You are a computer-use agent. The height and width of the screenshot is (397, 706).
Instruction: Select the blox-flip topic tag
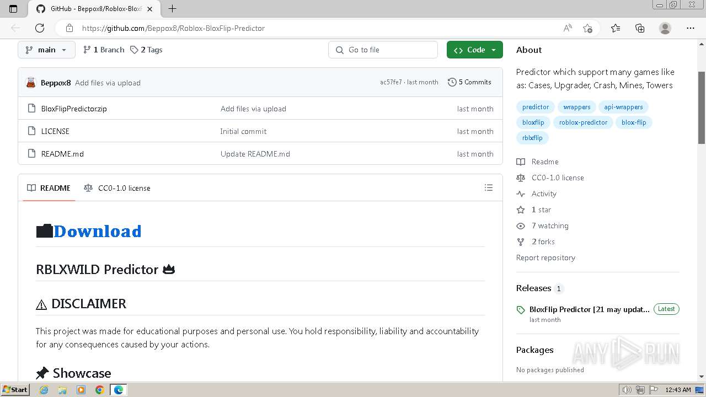(x=634, y=122)
